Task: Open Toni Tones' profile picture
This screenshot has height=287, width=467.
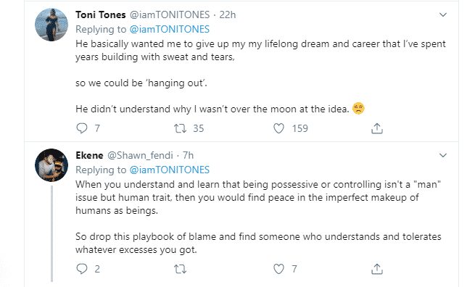Action: click(x=51, y=25)
